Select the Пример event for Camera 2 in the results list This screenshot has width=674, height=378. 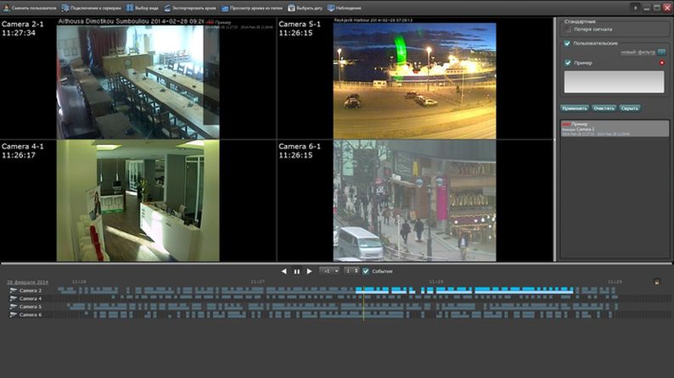tap(615, 129)
